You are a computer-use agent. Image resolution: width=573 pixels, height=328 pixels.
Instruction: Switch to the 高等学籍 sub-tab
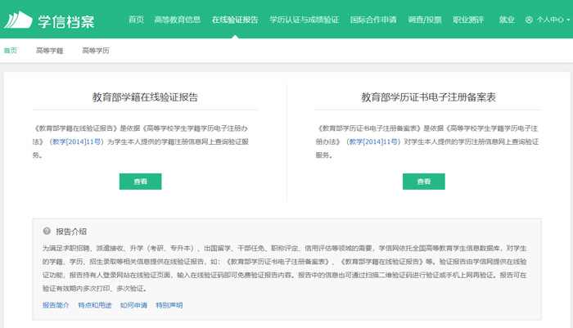[x=49, y=51]
